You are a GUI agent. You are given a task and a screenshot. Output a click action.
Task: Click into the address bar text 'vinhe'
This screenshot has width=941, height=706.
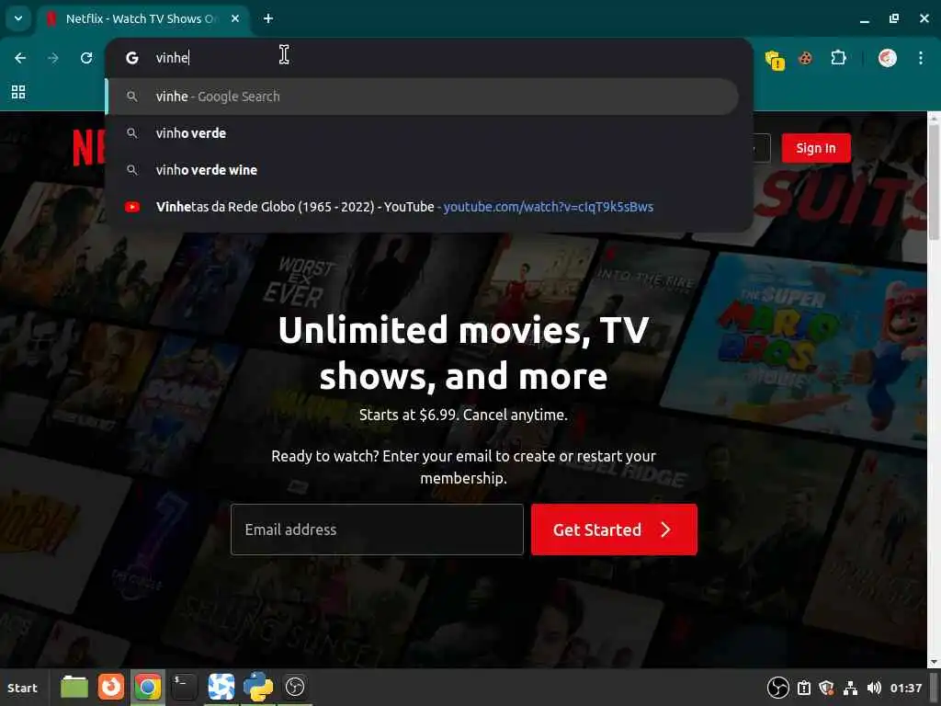pyautogui.click(x=172, y=58)
